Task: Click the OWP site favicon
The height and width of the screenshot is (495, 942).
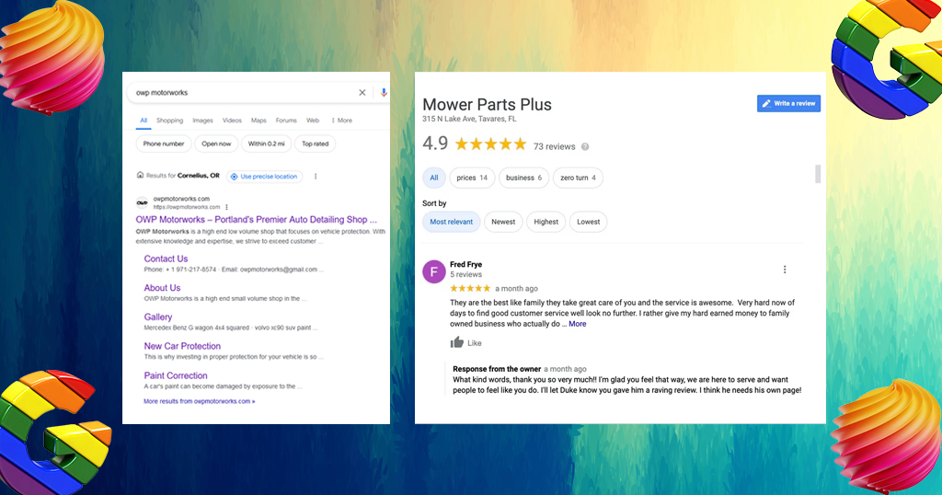Action: (x=142, y=202)
